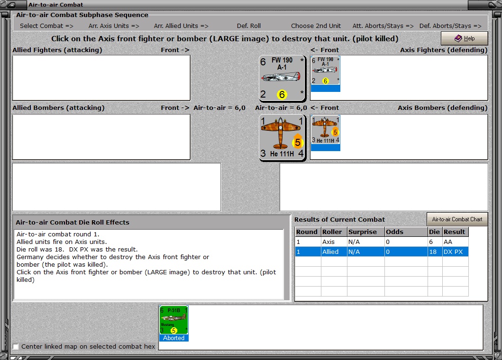
Task: Click the AA result cell
Action: [x=455, y=242]
